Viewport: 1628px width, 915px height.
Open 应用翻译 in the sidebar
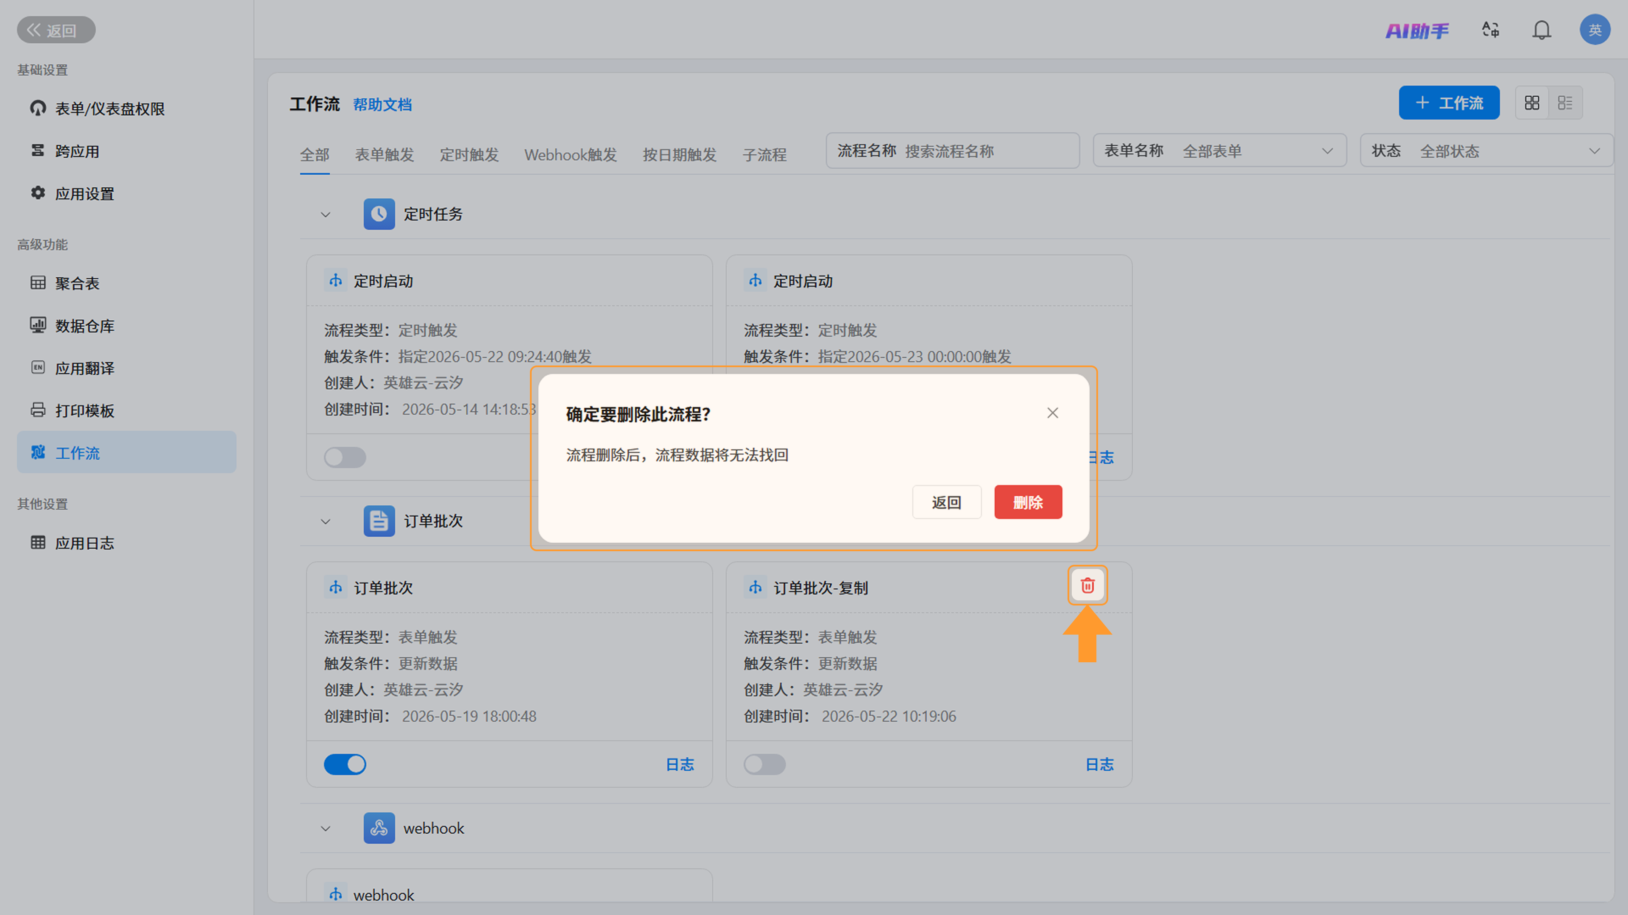[x=126, y=368]
